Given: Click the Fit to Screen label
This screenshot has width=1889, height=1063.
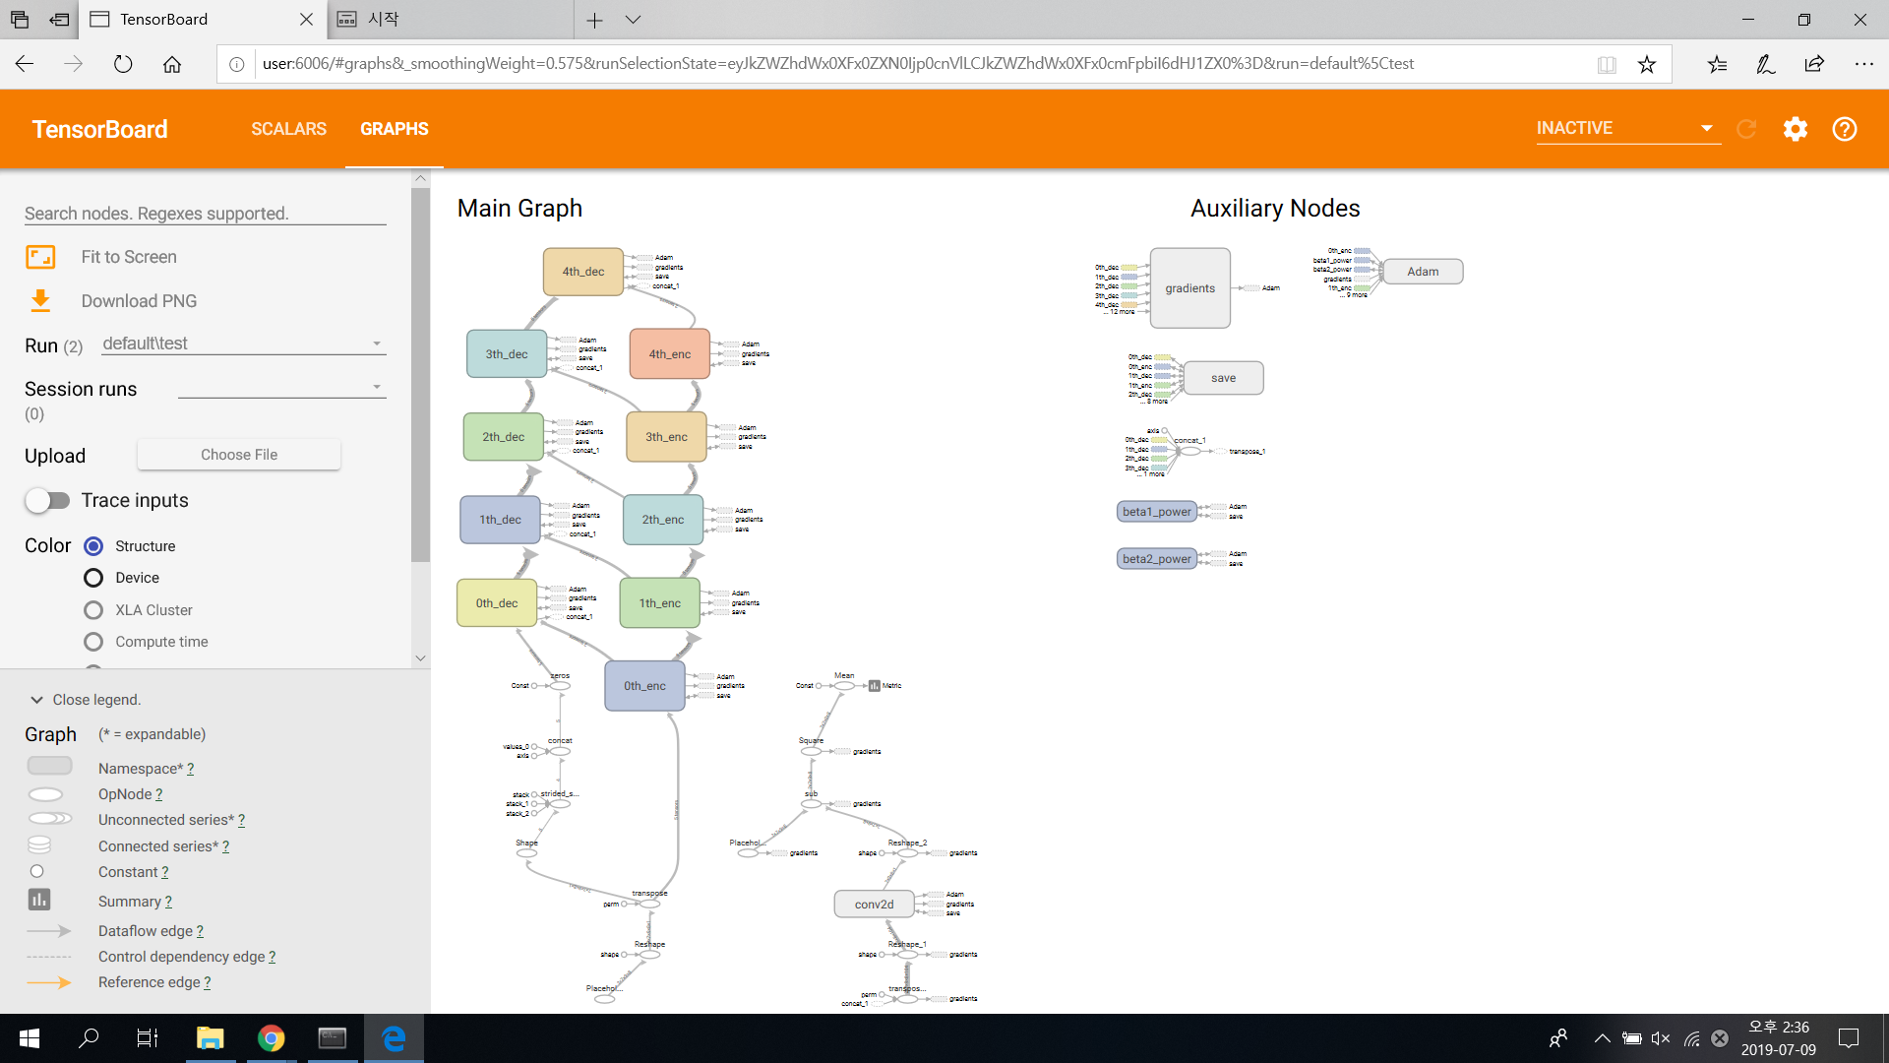Looking at the screenshot, I should [129, 257].
